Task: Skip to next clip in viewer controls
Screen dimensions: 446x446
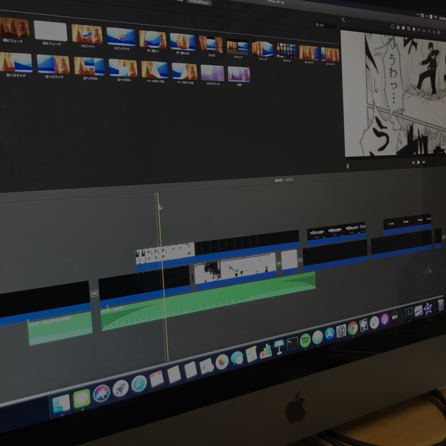Action: click(x=424, y=162)
